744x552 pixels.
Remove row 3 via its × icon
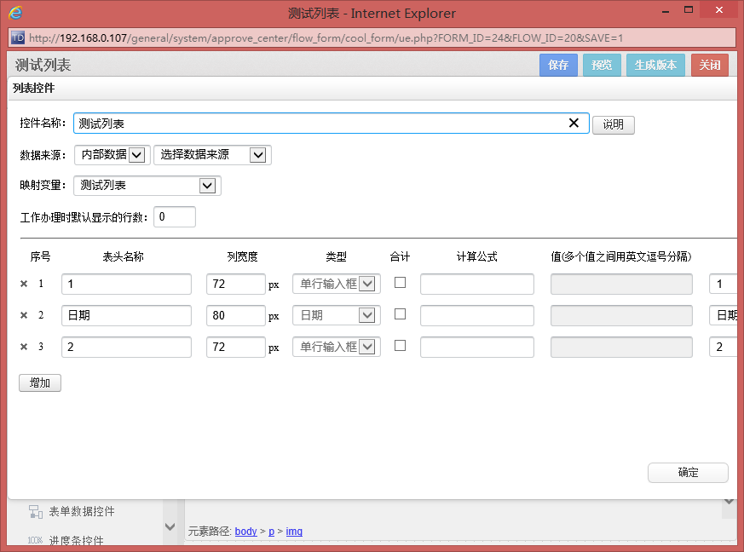(24, 347)
